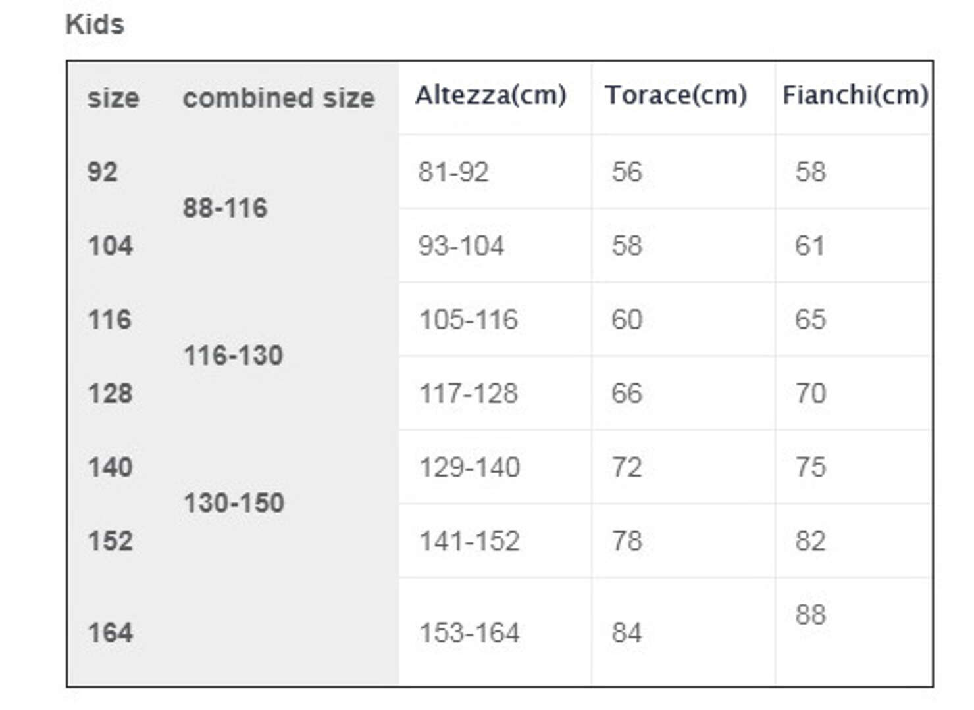Click size 104 in the size column

[111, 246]
